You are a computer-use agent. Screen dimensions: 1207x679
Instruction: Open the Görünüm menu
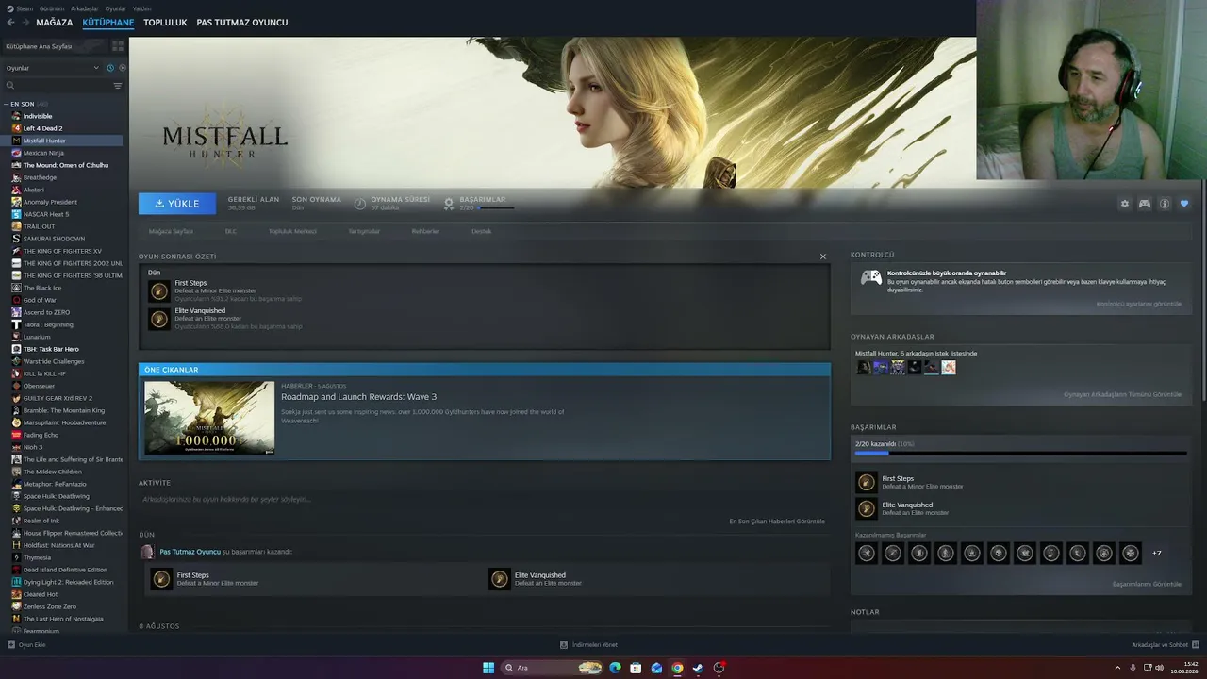(x=52, y=8)
